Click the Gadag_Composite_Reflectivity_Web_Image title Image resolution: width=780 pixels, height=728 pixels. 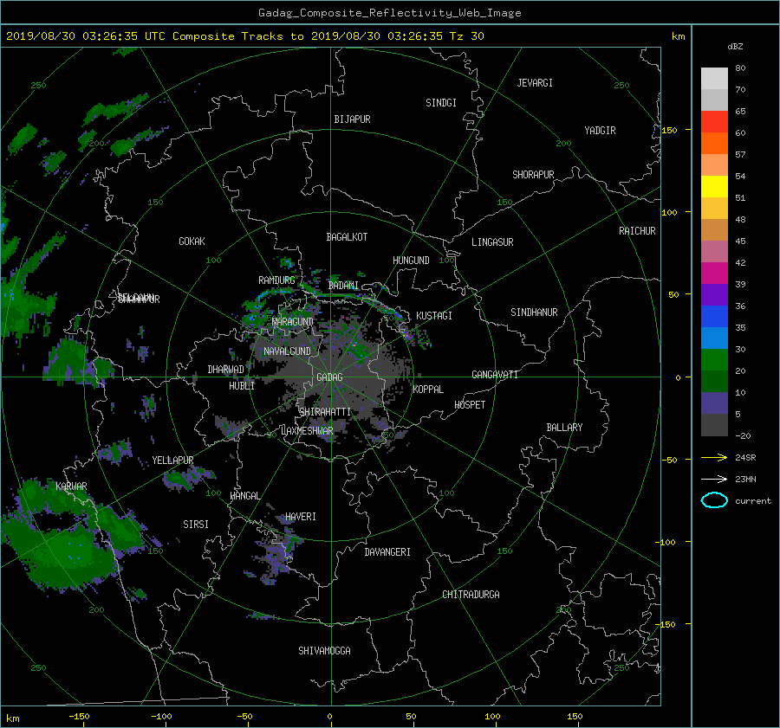[x=389, y=13]
